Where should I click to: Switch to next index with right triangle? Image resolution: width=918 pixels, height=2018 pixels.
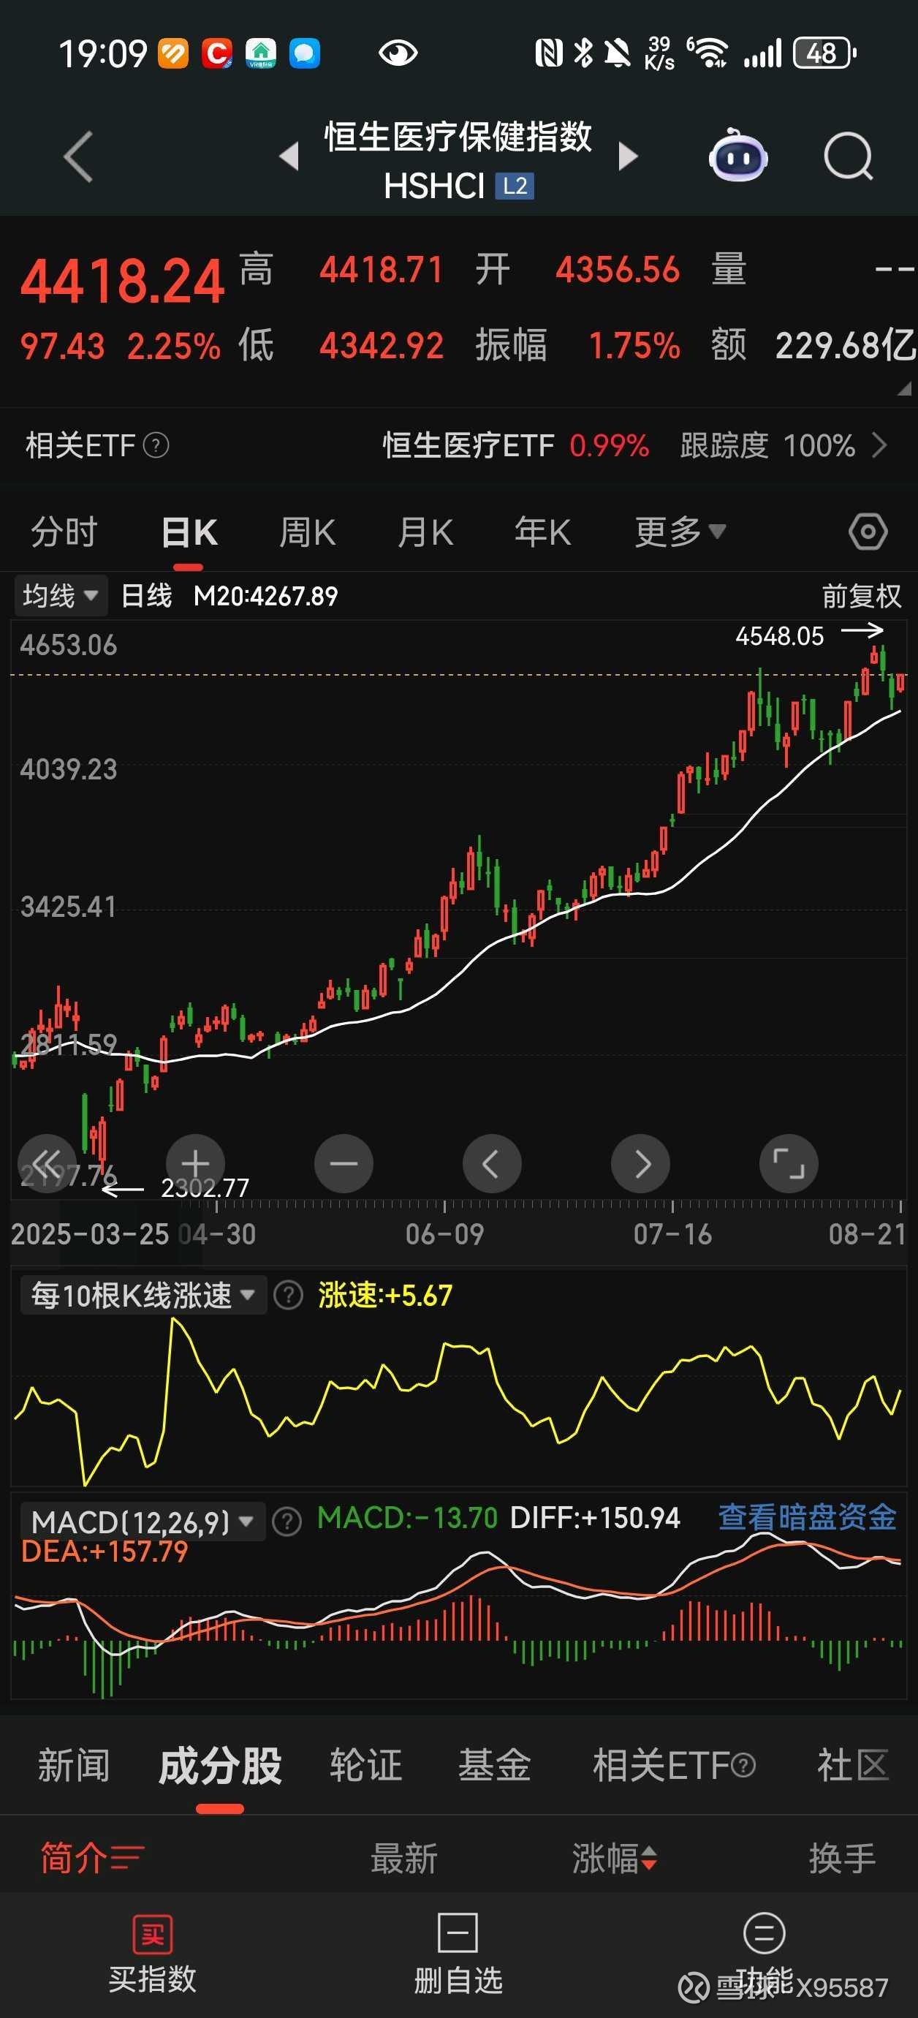click(627, 156)
